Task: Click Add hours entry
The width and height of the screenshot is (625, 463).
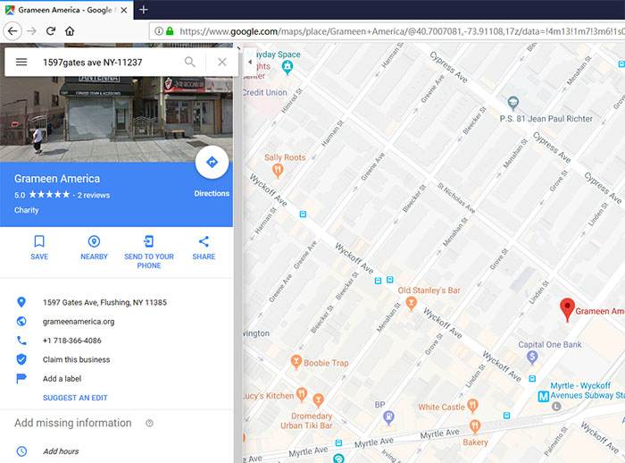Action: [x=62, y=451]
